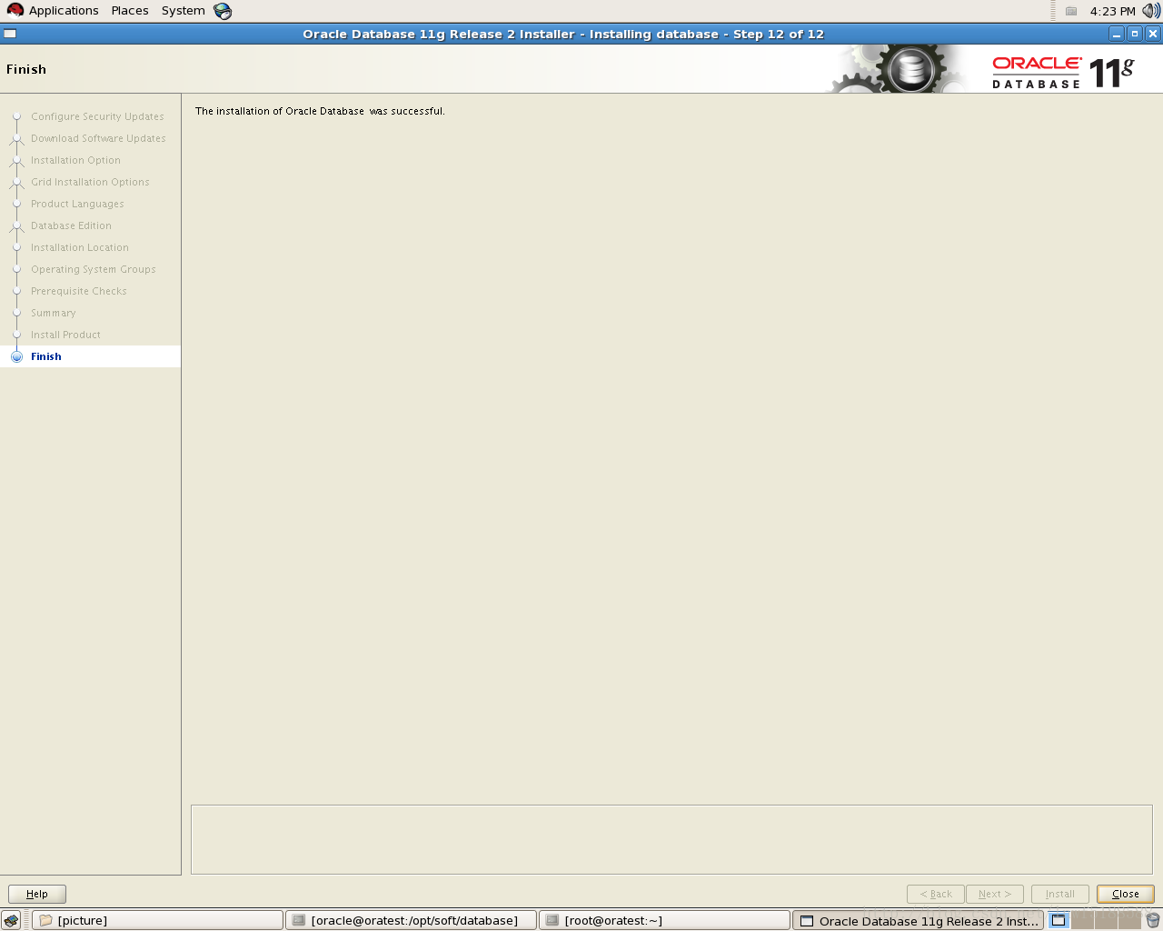Open the Applications menu

[x=64, y=11]
